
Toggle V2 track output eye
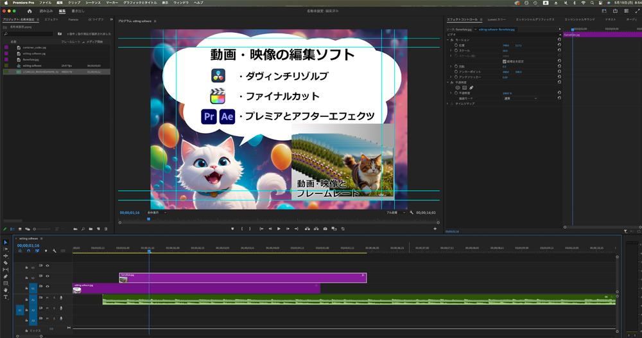pyautogui.click(x=48, y=276)
